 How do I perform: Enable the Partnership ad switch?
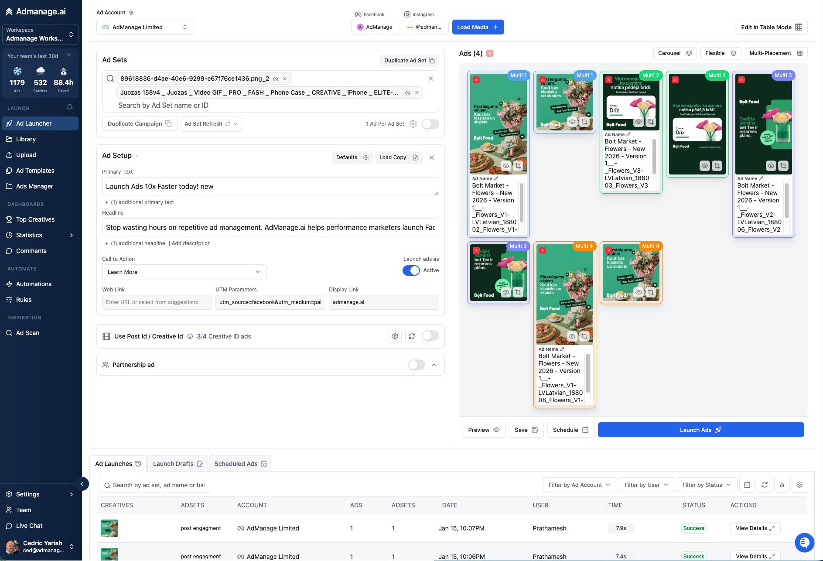tap(416, 365)
